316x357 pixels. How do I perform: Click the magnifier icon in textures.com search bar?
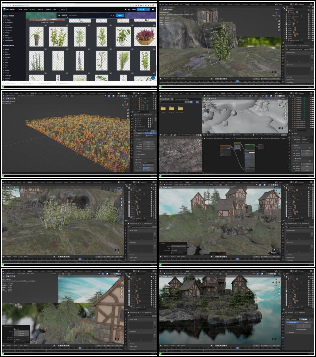[x=59, y=15]
